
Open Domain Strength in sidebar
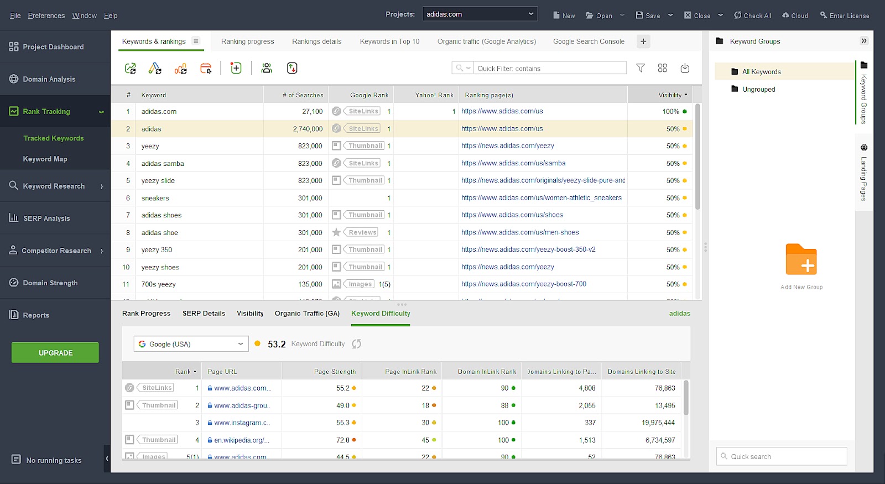[50, 283]
